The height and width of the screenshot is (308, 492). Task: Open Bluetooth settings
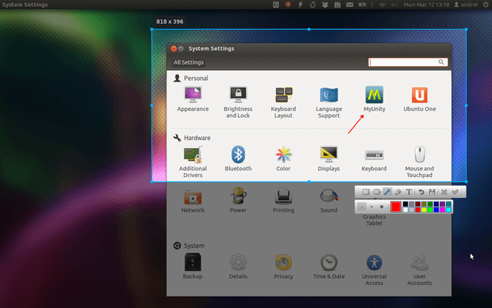coord(238,159)
